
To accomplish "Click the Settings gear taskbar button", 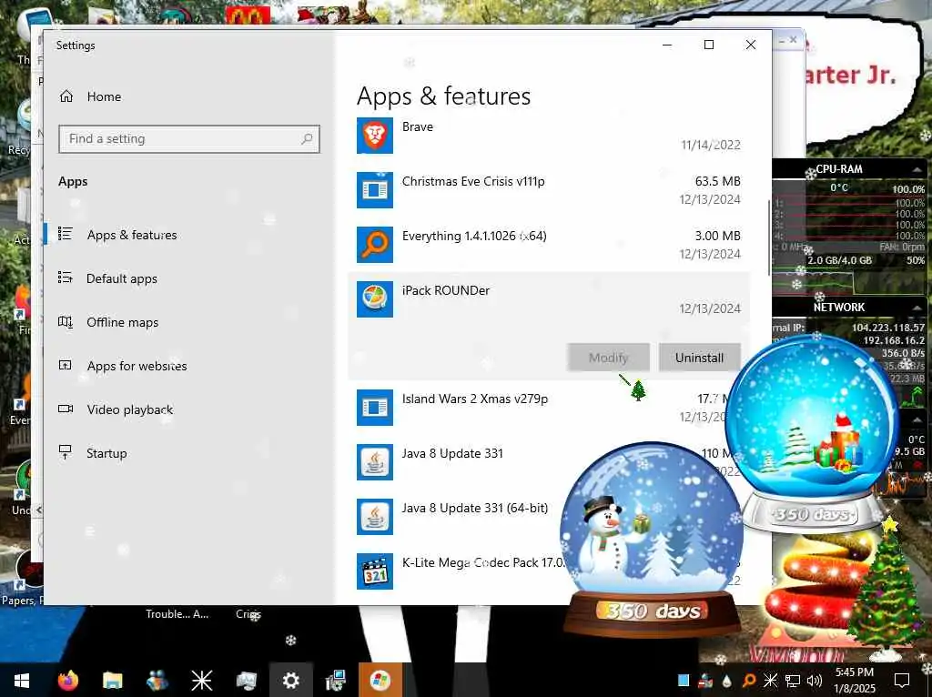I will click(x=290, y=681).
